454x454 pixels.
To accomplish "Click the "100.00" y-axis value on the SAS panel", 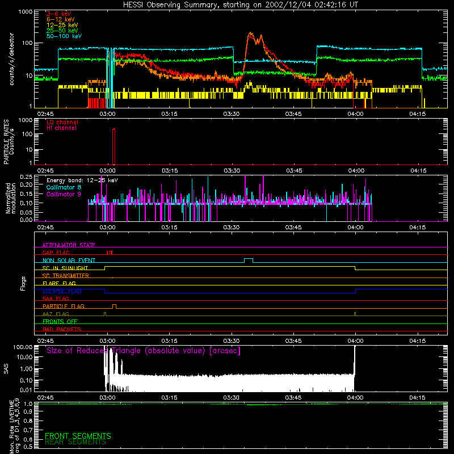I will coord(23,347).
